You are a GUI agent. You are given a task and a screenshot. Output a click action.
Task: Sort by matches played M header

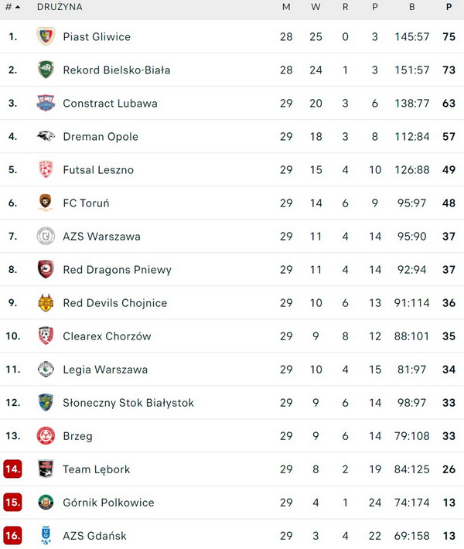[x=286, y=7]
